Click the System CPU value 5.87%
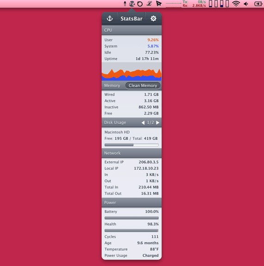 [x=153, y=46]
